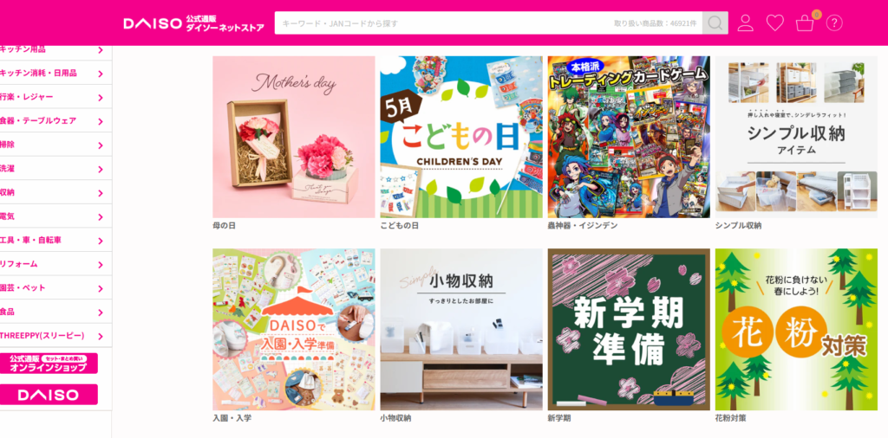Focus the keyword / JAN code search field
The height and width of the screenshot is (438, 888).
coord(488,23)
